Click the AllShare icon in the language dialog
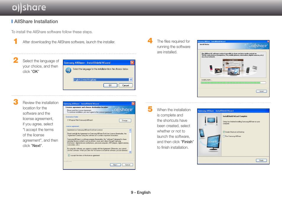Screen dimensions: 282x200 pyautogui.click(x=68, y=70)
